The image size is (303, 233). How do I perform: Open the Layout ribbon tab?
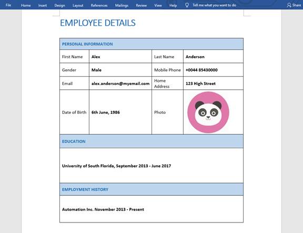tap(78, 5)
